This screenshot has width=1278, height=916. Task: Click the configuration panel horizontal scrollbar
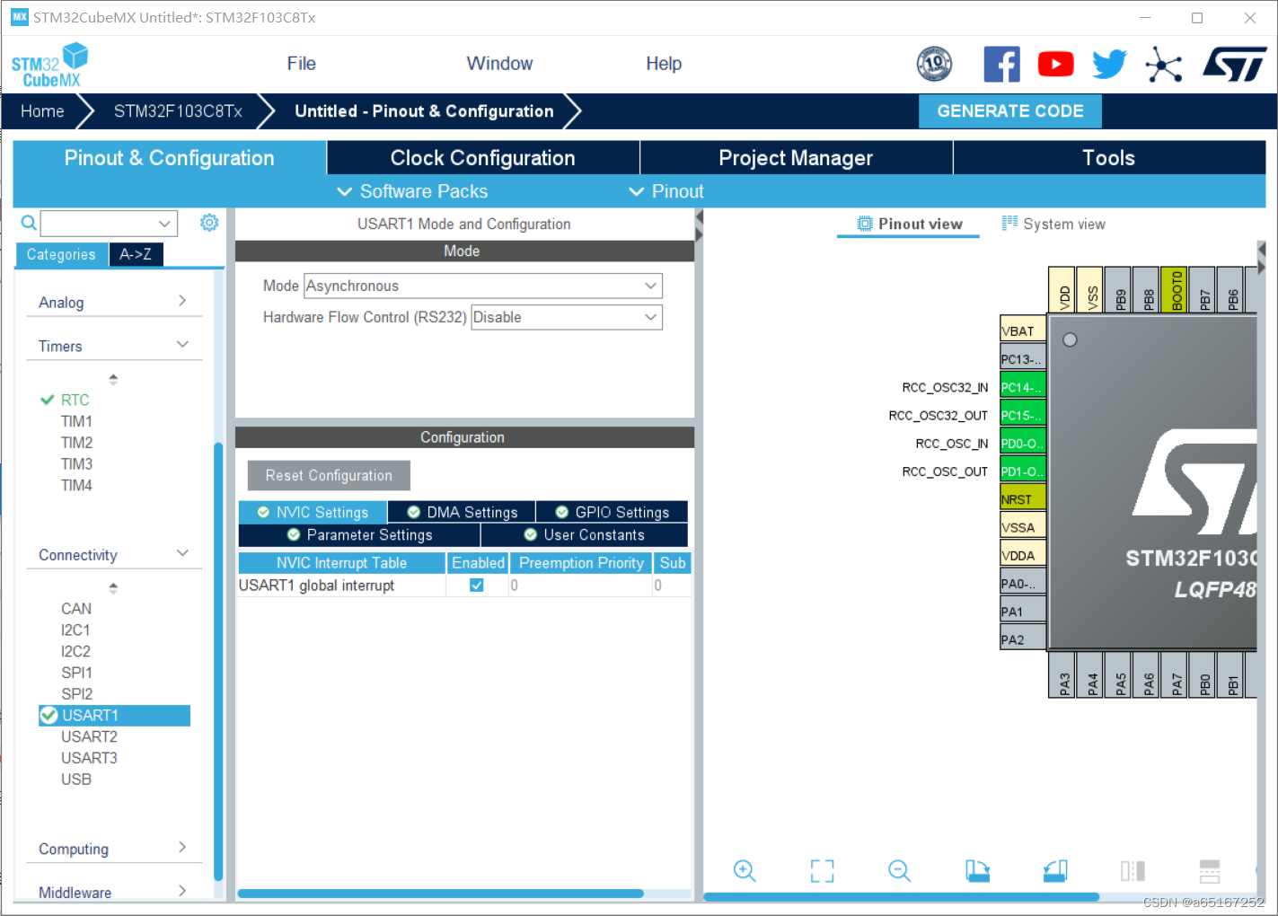click(x=440, y=894)
